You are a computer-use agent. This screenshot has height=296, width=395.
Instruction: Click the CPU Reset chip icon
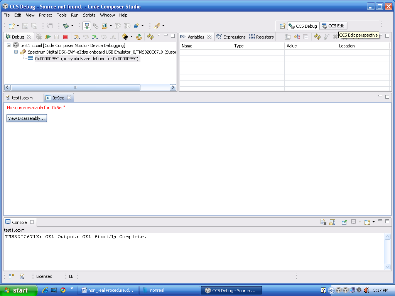tap(125, 37)
